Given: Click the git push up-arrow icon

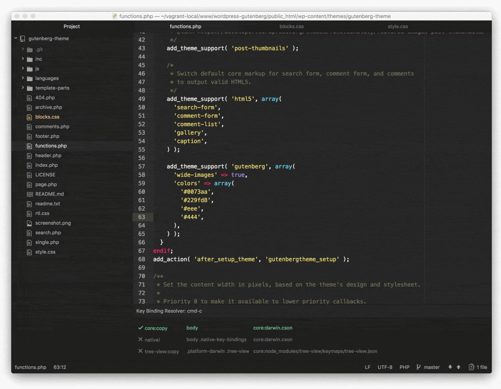Looking at the screenshot, I should 458,367.
